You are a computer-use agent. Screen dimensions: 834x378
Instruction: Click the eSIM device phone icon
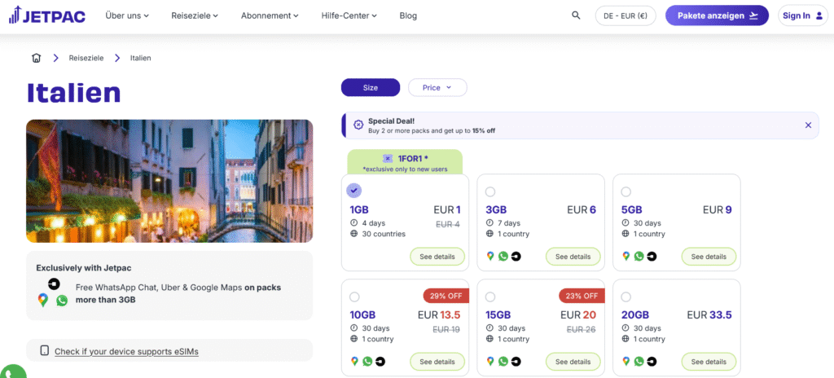[x=45, y=351]
